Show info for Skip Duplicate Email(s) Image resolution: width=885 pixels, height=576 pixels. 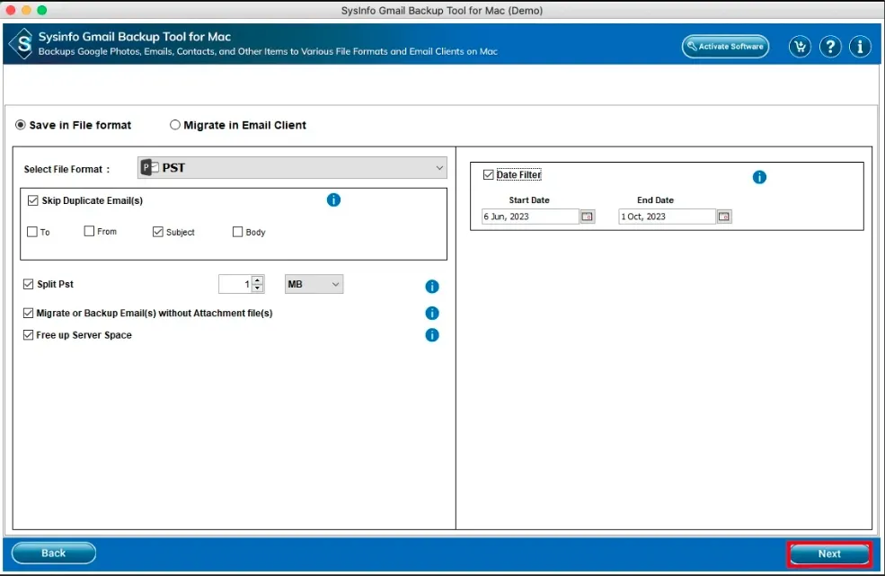pyautogui.click(x=333, y=199)
